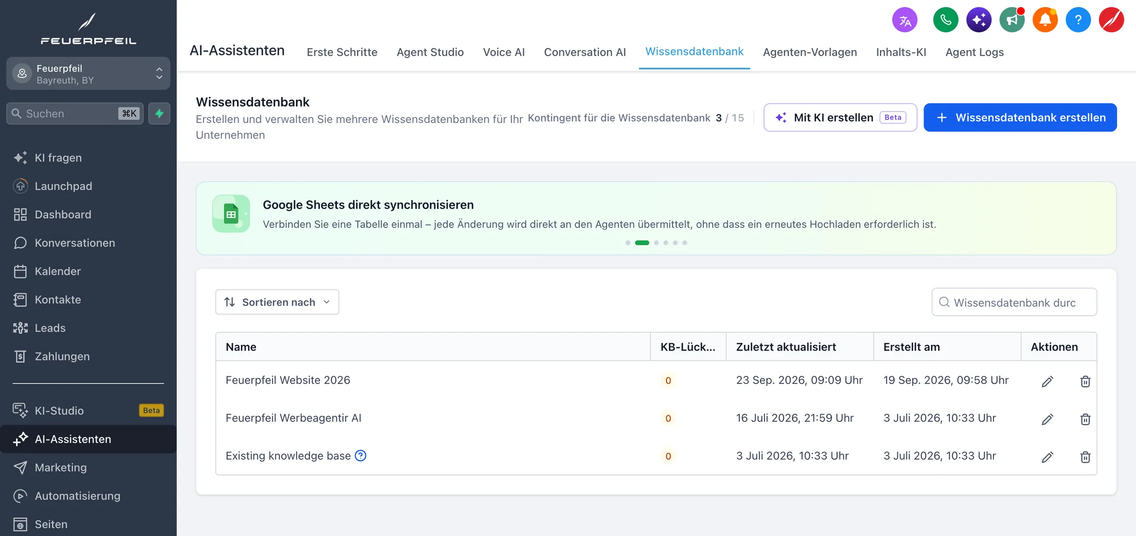Edit the Existing knowledge base entry
The height and width of the screenshot is (536, 1136).
click(1047, 457)
